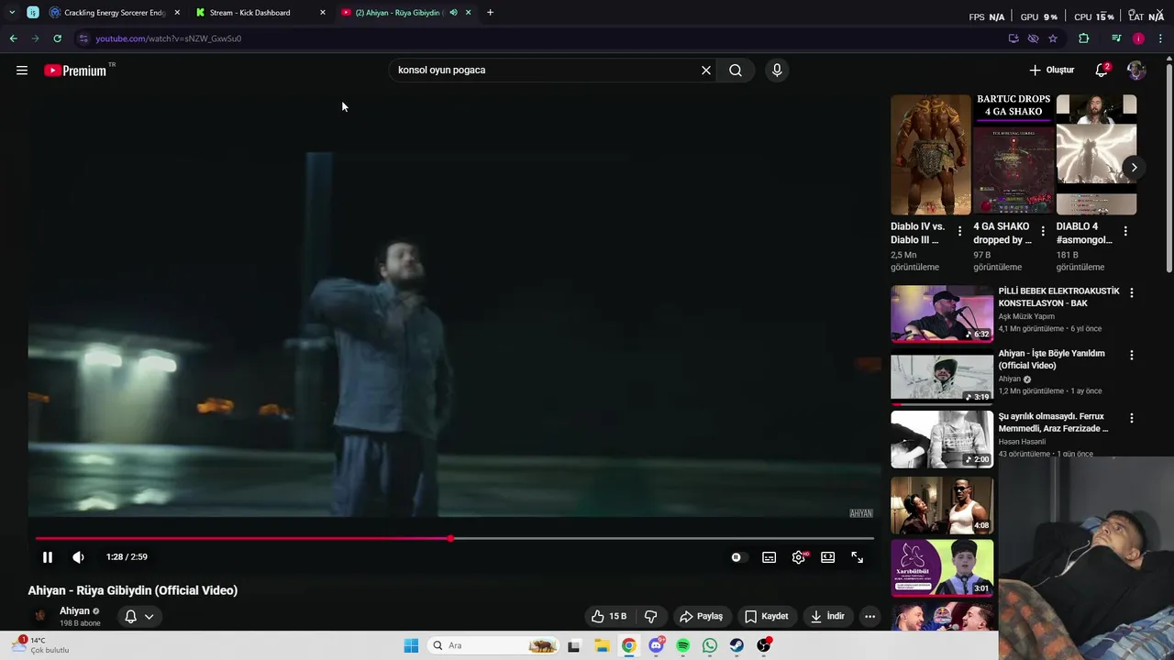Viewport: 1174px width, 660px height.
Task: Share the video via Paylaş
Action: pyautogui.click(x=702, y=616)
